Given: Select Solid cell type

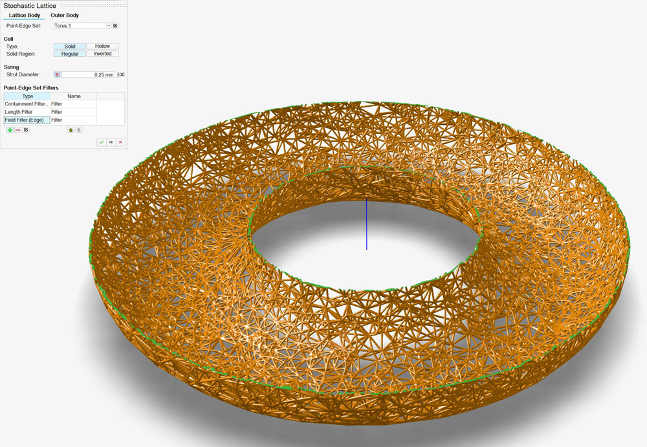Looking at the screenshot, I should point(70,47).
